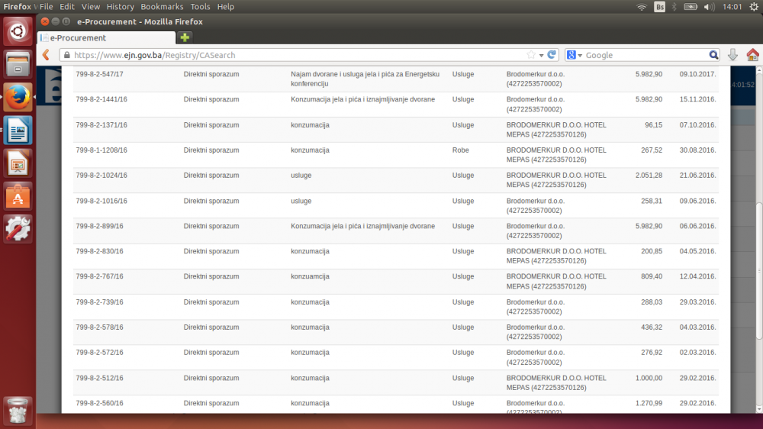Open the URL history dropdown arrow

tap(541, 56)
